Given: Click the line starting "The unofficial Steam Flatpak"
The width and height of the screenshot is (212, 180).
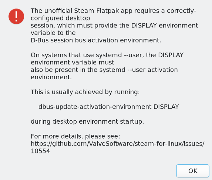Looking at the screenshot, I should 113,11.
